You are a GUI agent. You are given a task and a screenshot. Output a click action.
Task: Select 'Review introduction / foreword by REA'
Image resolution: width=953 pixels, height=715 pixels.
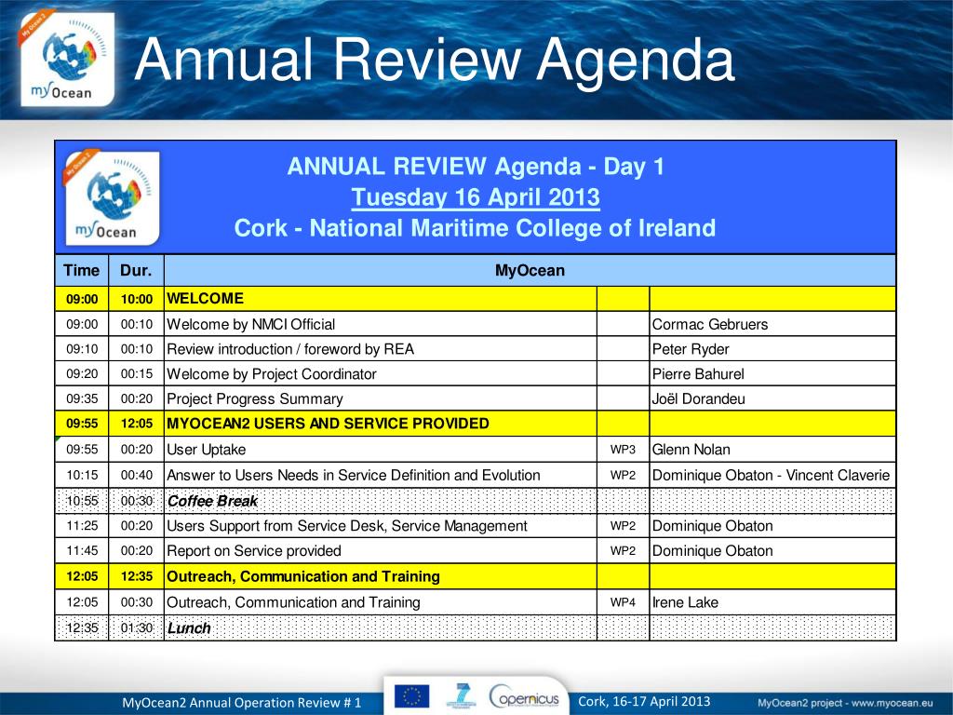[290, 349]
